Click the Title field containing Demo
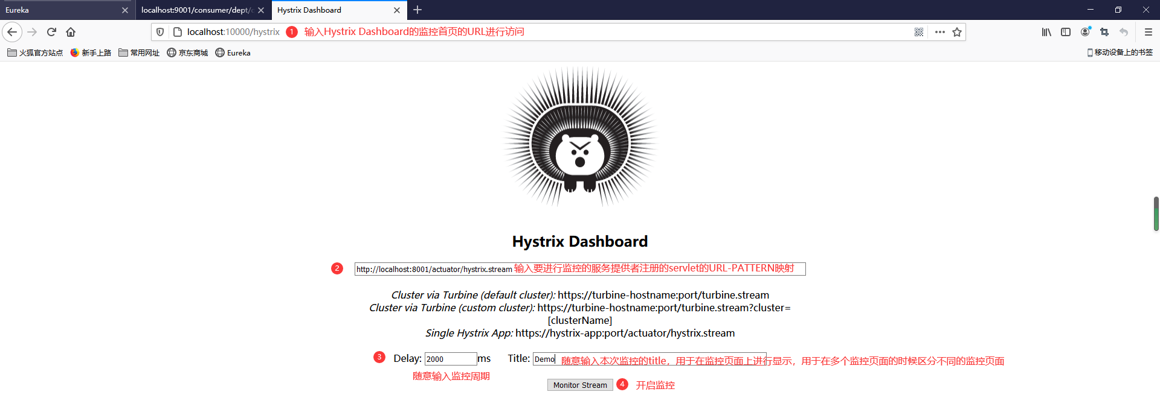The height and width of the screenshot is (418, 1160). point(649,359)
